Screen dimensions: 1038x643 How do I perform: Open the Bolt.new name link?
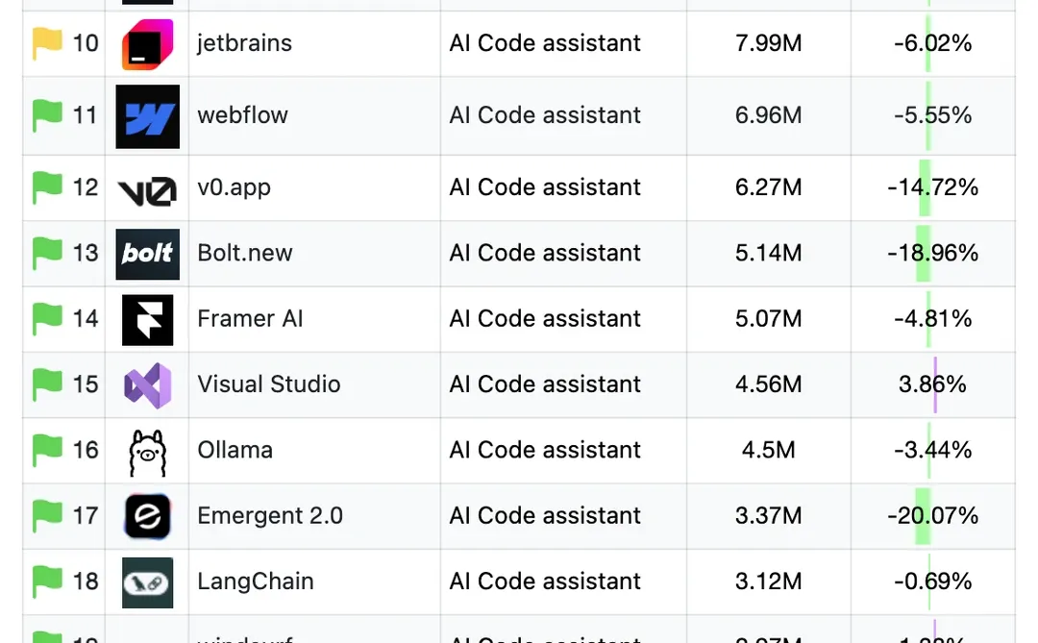244,253
